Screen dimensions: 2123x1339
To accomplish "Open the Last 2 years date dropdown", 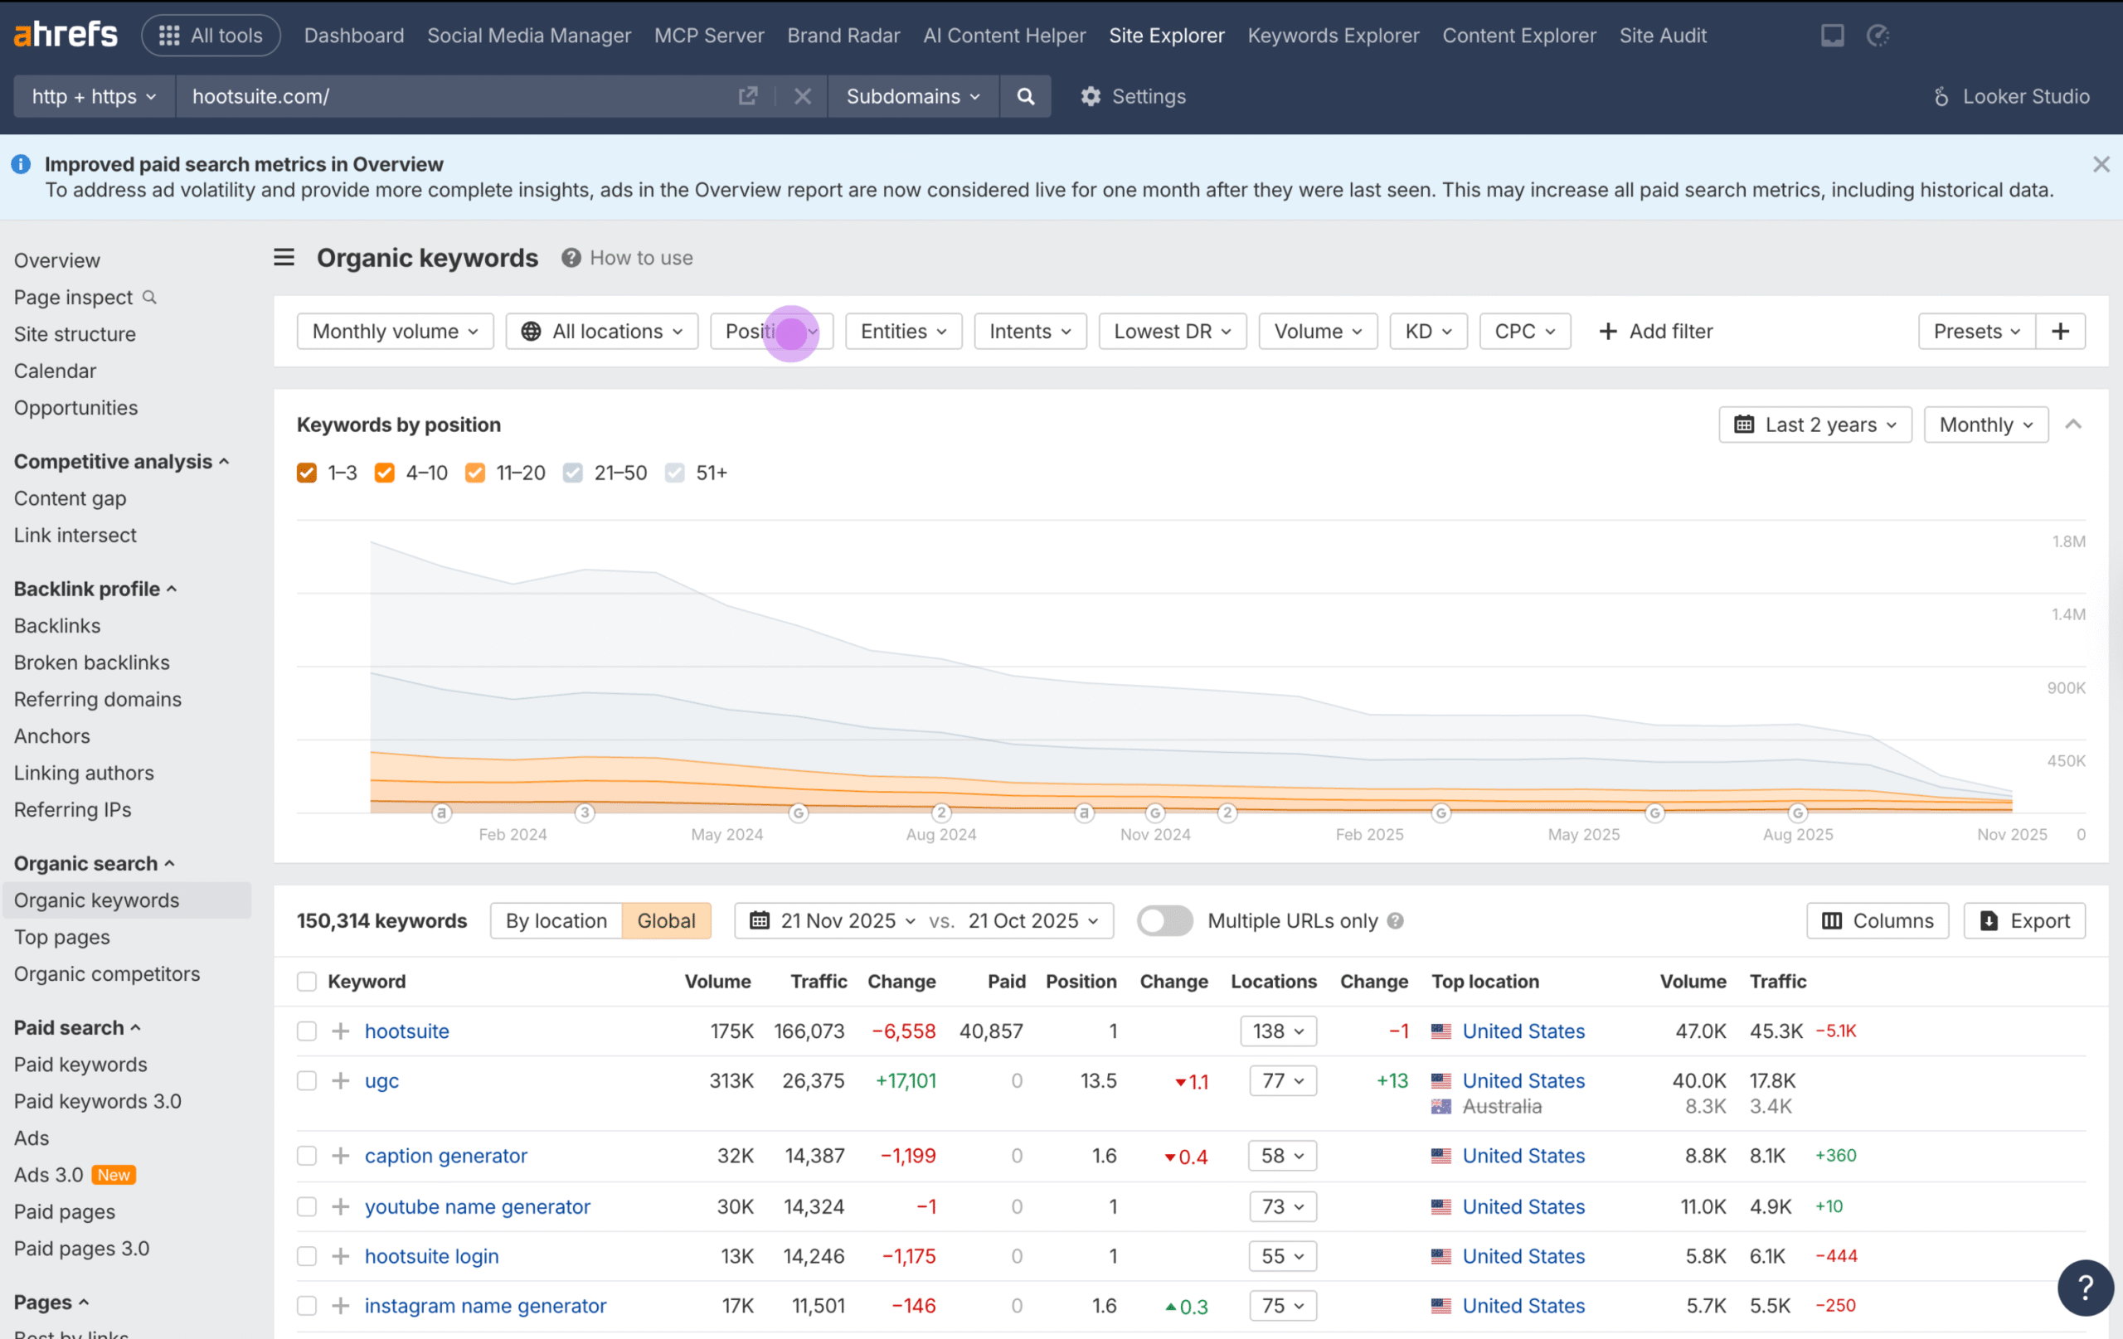I will coord(1815,425).
